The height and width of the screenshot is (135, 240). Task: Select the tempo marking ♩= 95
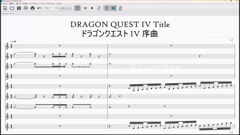pyautogui.click(x=13, y=42)
